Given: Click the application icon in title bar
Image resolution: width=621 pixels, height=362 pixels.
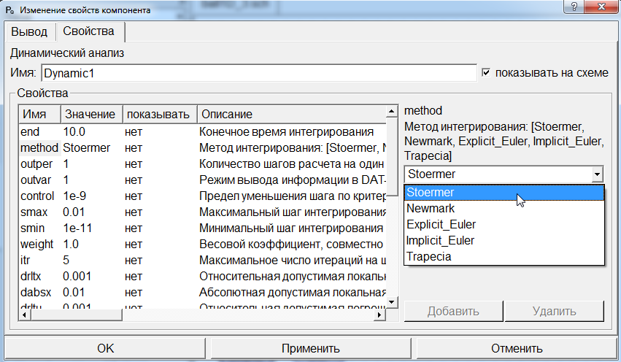Looking at the screenshot, I should (9, 10).
